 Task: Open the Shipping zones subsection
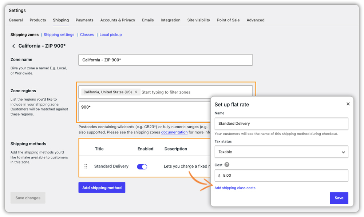pos(25,35)
